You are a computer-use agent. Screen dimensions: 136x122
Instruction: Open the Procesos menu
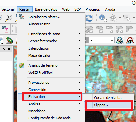[x=93, y=9]
